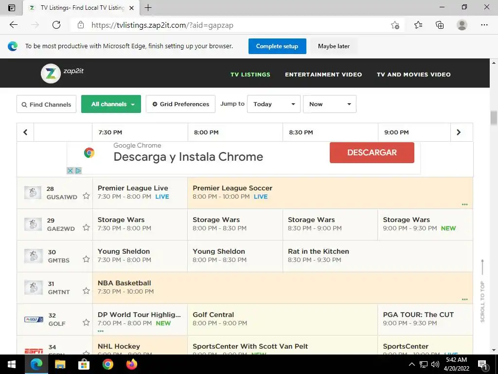Show later times with right arrow
Image resolution: width=498 pixels, height=374 pixels.
pos(459,132)
